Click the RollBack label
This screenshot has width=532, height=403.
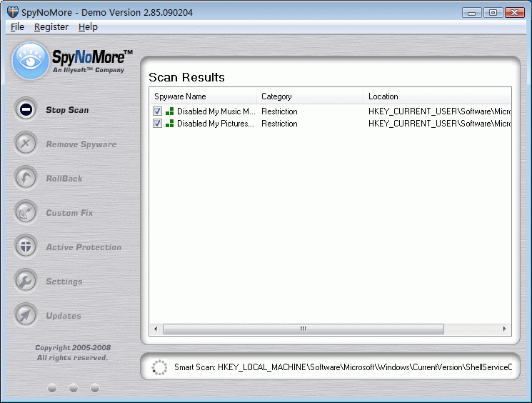point(64,179)
